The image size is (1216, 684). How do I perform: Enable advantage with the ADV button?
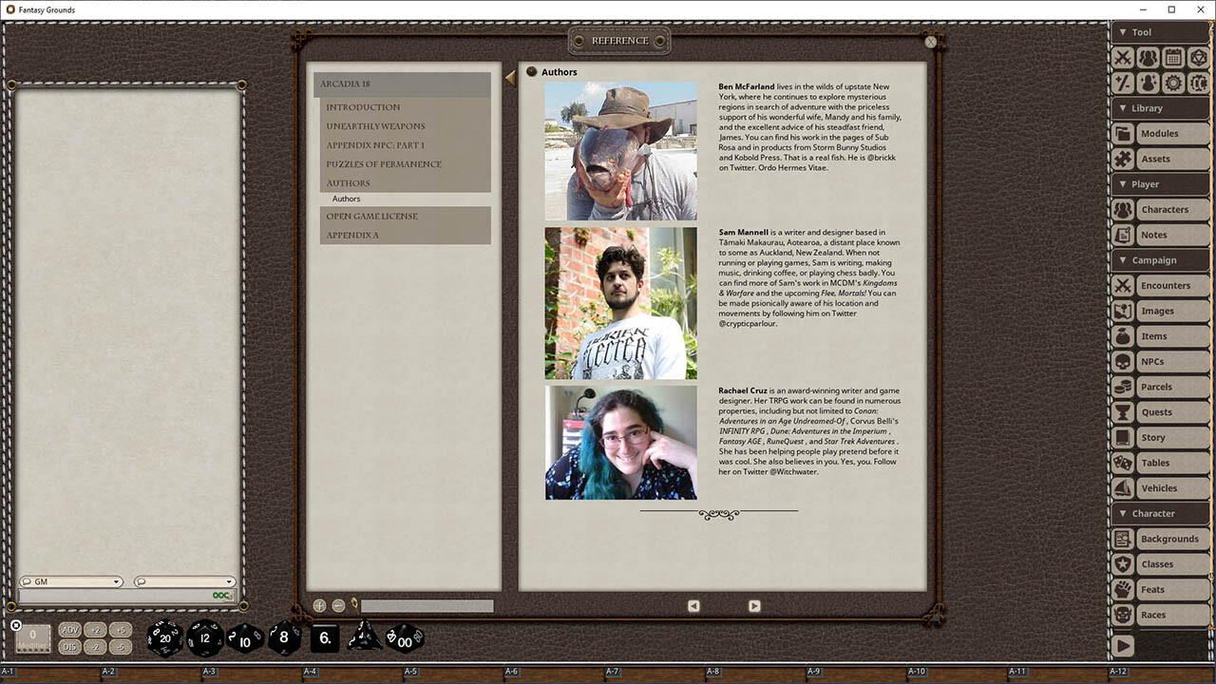pyautogui.click(x=69, y=629)
